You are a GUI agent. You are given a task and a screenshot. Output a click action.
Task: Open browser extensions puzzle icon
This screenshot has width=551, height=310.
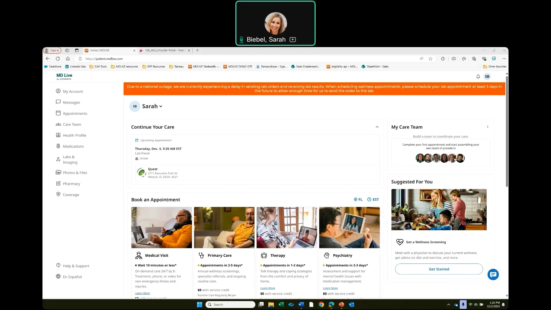[x=443, y=59]
